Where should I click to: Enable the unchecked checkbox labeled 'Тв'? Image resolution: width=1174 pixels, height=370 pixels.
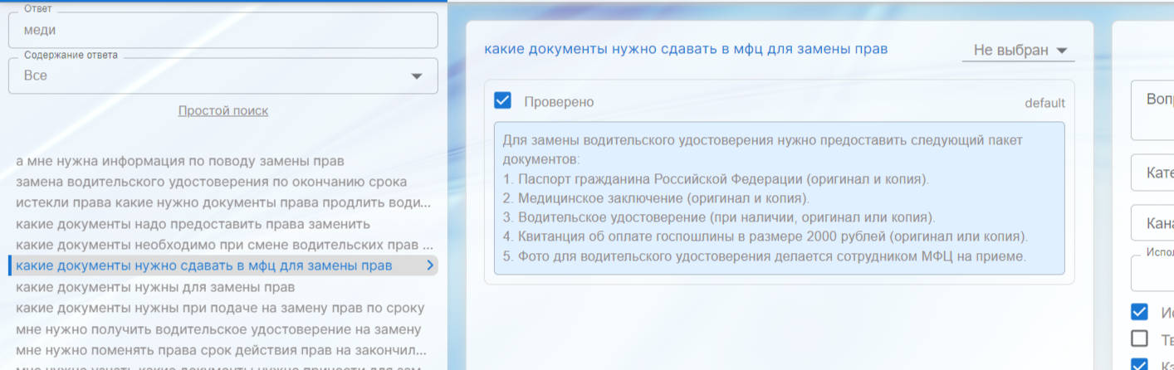click(x=1140, y=338)
